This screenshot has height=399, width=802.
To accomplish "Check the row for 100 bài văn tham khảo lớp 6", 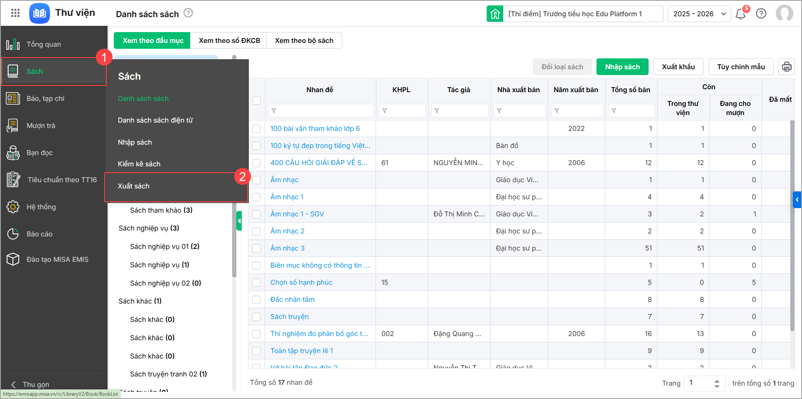I will click(x=257, y=129).
